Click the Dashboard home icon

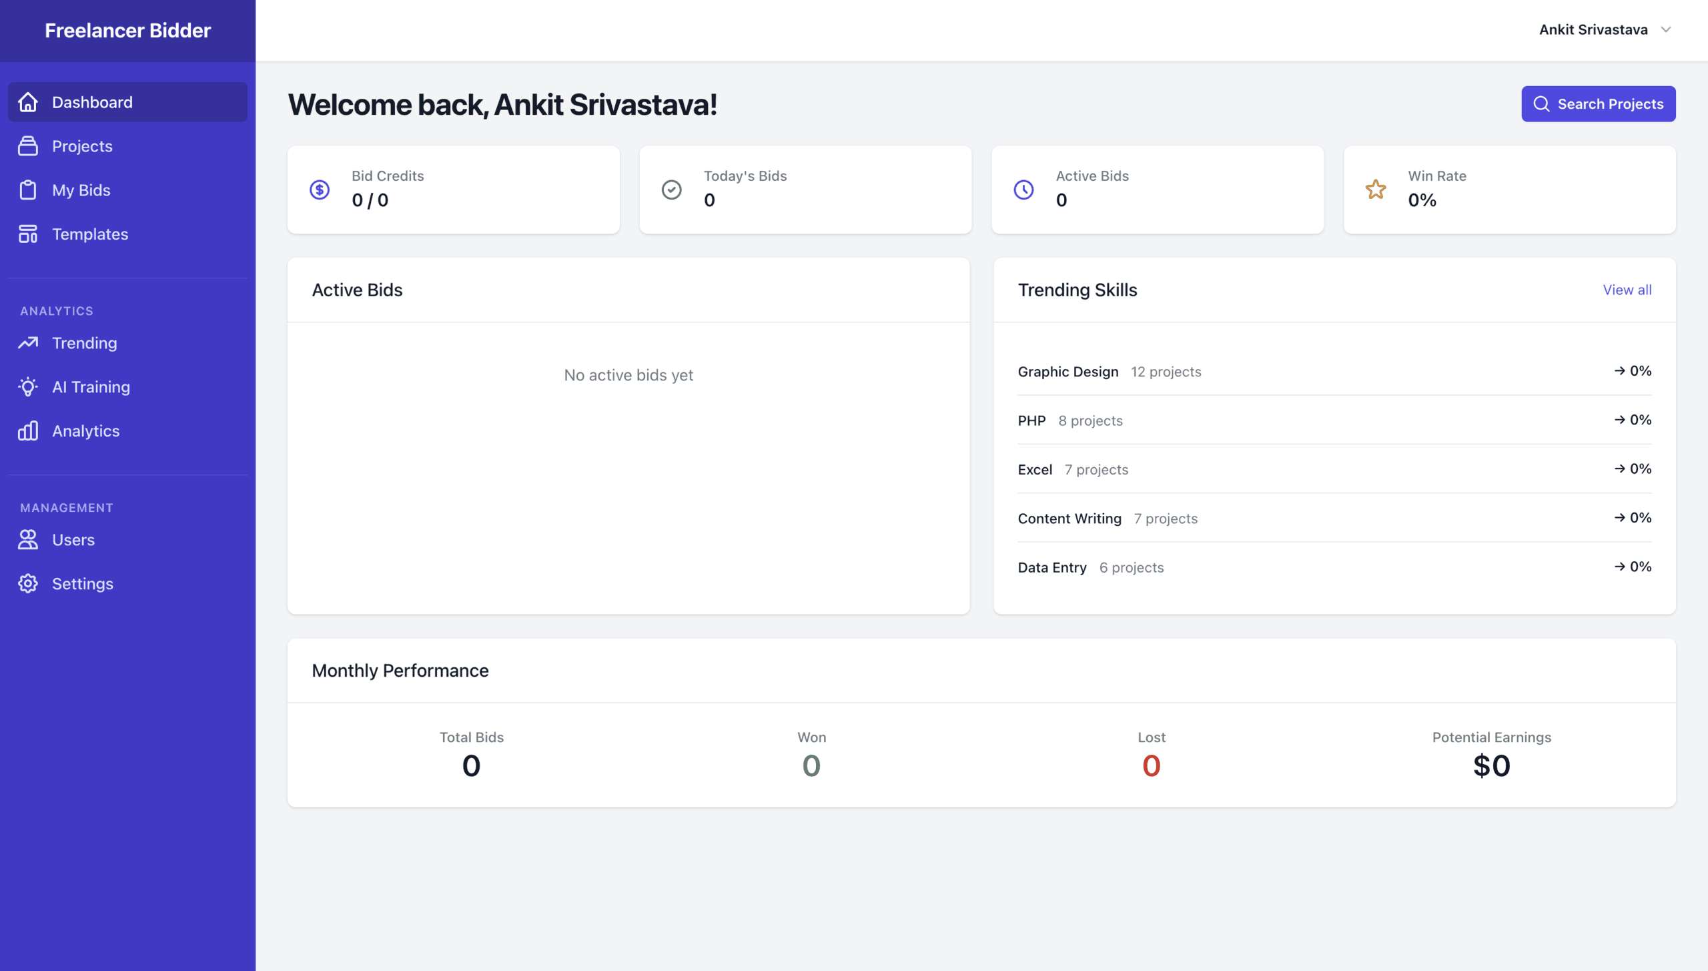click(28, 102)
